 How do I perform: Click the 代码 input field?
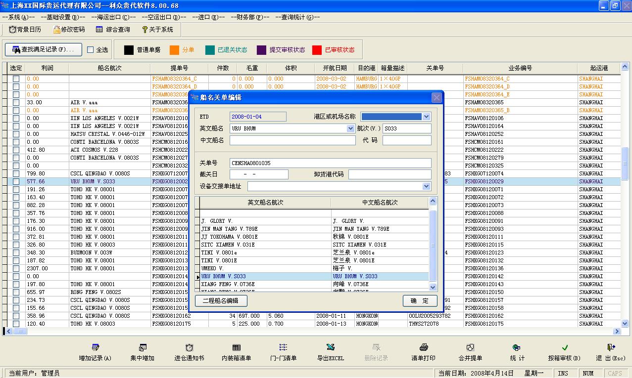point(407,140)
